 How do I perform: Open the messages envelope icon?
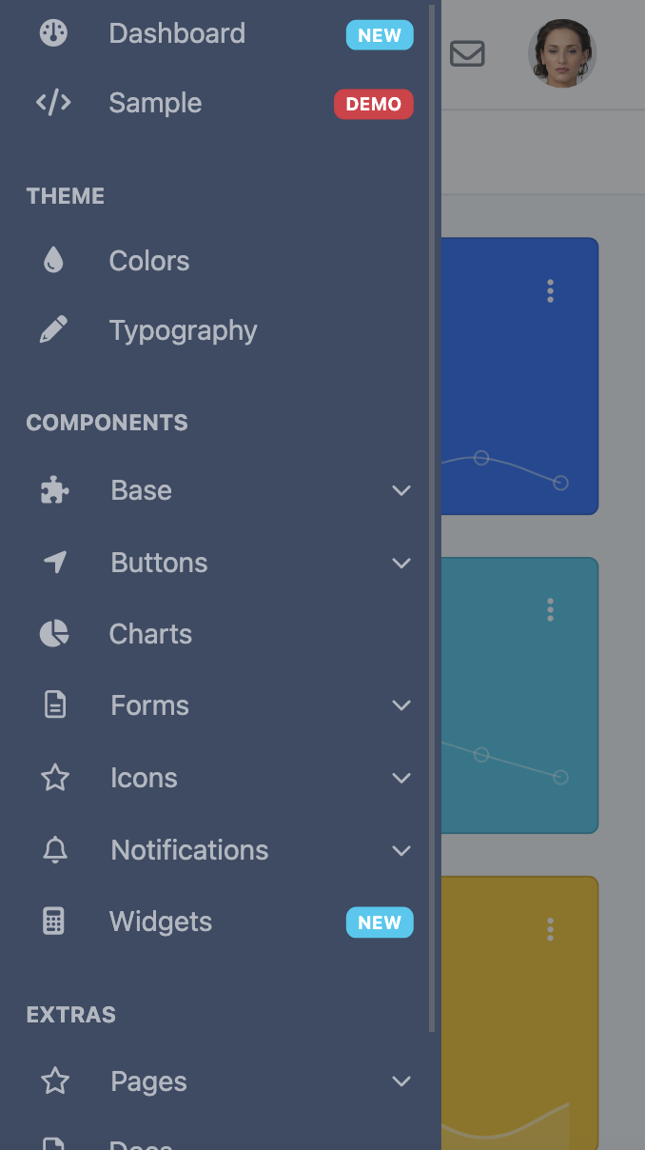[x=466, y=54]
